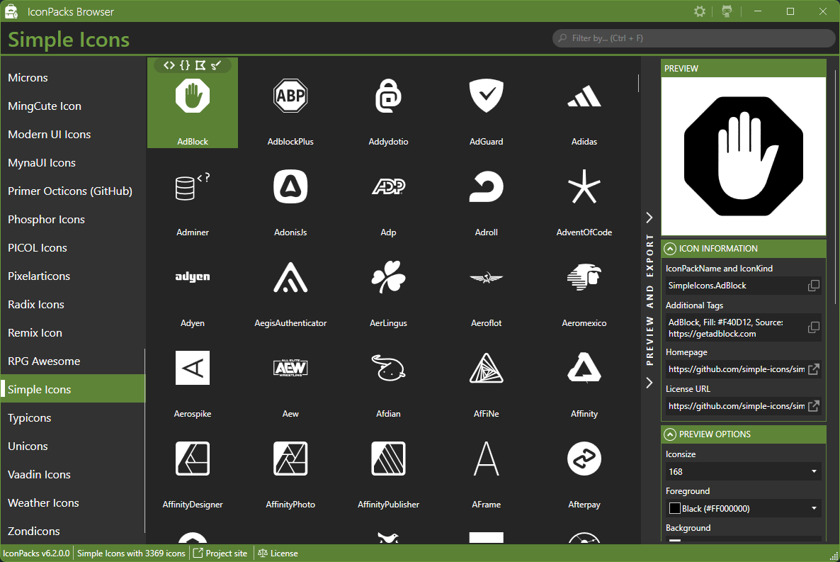The image size is (840, 562).
Task: Open the Iconsize 168 dropdown
Action: pos(744,471)
